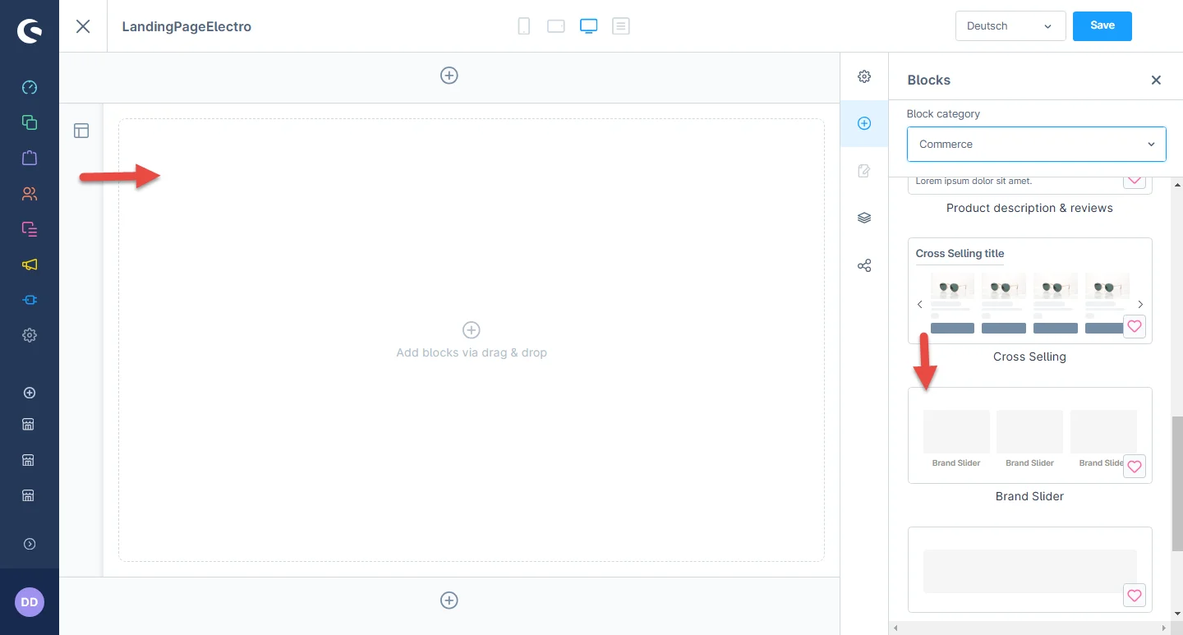Open the layout settings gear in panel sidebar
This screenshot has height=635, width=1183.
[x=864, y=76]
